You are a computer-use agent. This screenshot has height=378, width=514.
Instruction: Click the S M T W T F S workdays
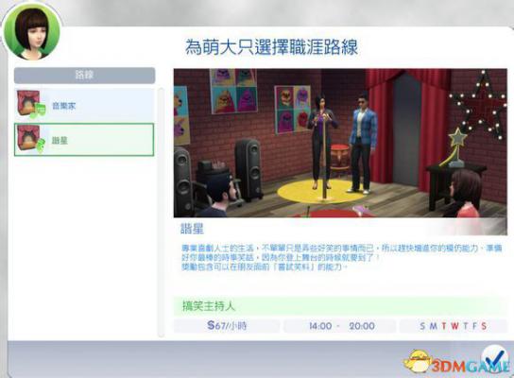(454, 326)
